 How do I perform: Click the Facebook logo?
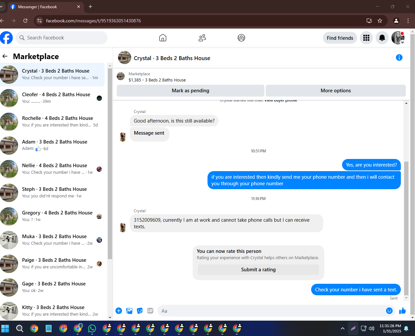[x=6, y=38]
